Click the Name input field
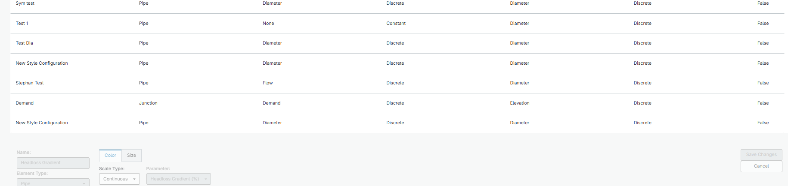The image size is (788, 186). 53,163
